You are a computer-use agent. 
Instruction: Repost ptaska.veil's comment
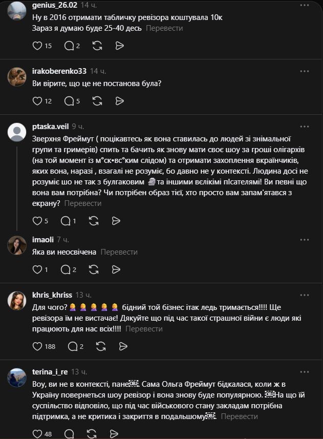(94, 221)
